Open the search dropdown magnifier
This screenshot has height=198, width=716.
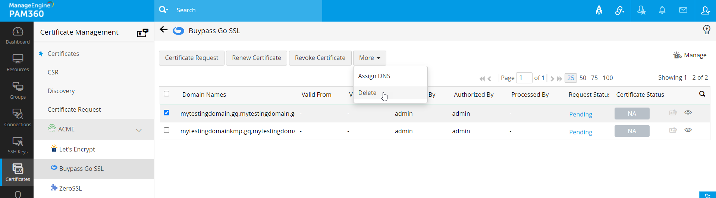[163, 10]
